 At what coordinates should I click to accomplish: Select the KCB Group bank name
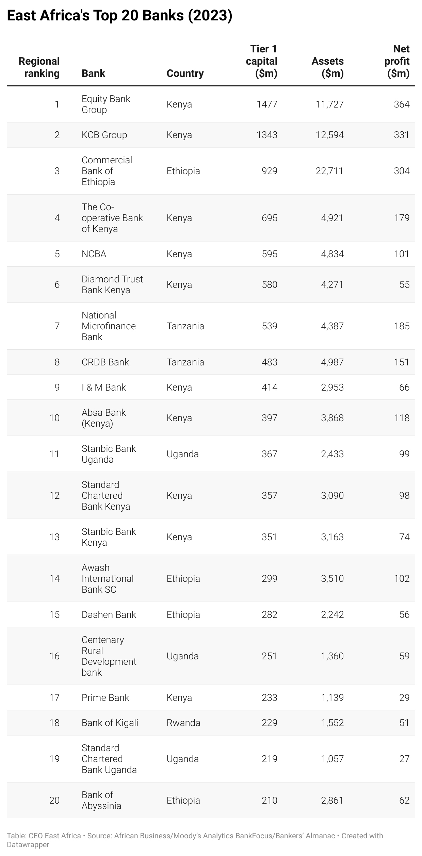[x=104, y=135]
